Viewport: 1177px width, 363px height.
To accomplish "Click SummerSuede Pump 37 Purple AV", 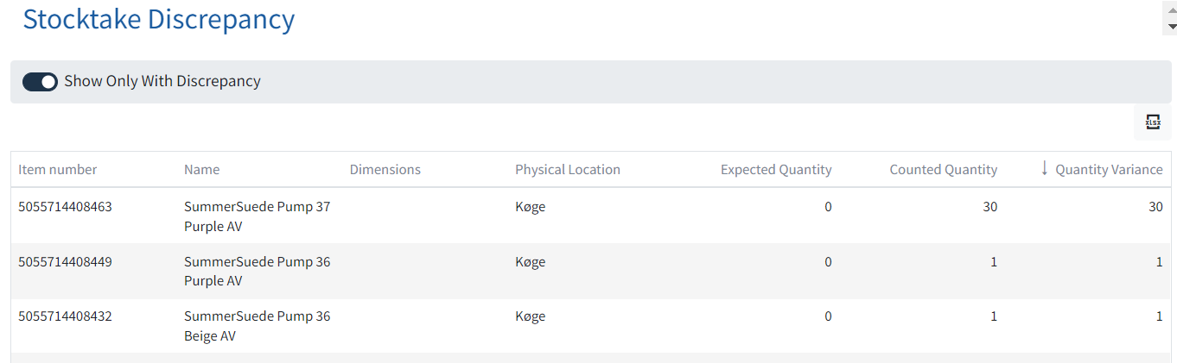I will pos(257,216).
